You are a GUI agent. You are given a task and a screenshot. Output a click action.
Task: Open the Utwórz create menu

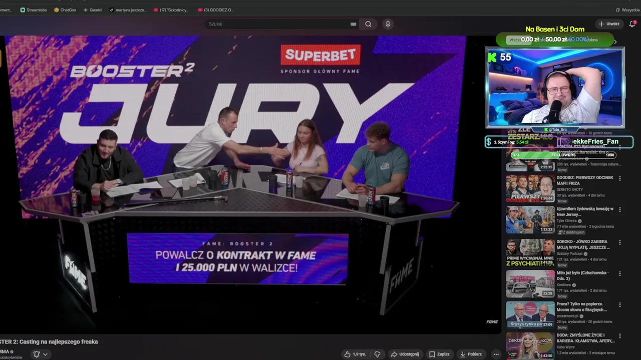[609, 24]
